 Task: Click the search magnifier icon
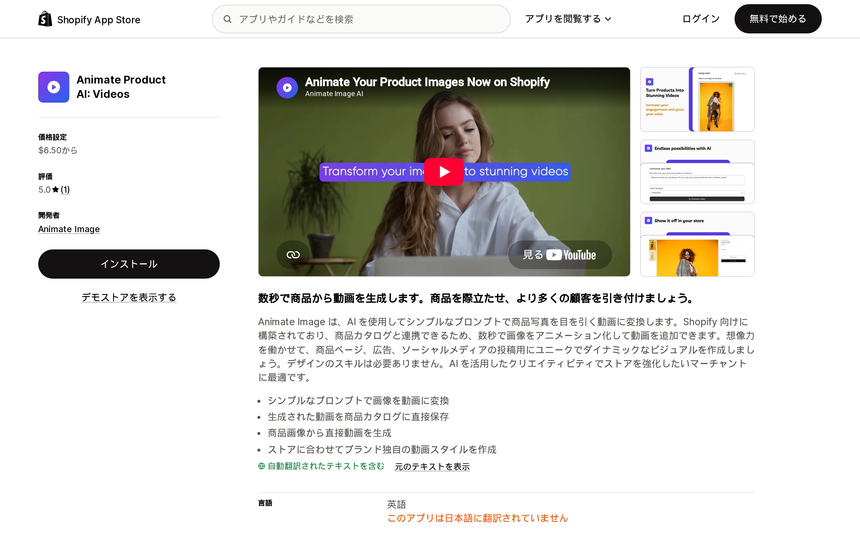click(228, 19)
